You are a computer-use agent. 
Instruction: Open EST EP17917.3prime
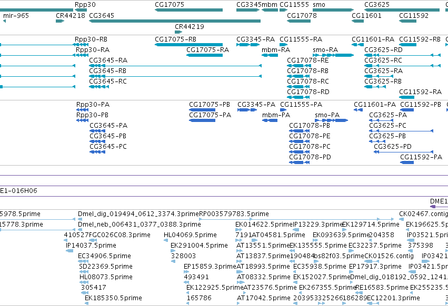(x=375, y=267)
